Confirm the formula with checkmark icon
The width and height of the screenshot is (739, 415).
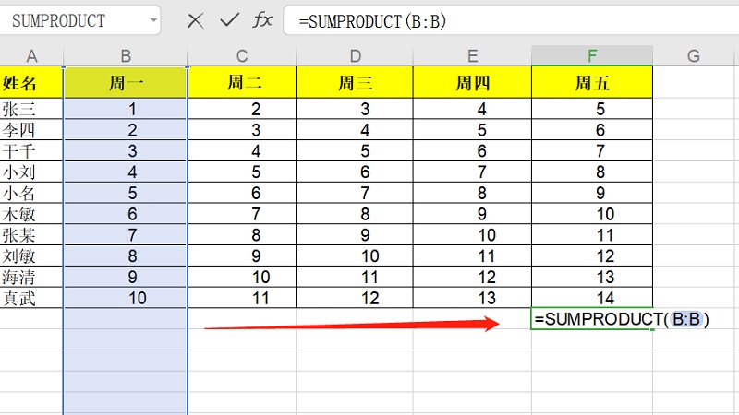coord(229,20)
